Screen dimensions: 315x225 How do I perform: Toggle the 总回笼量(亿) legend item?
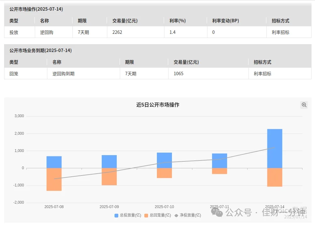pyautogui.click(x=158, y=215)
